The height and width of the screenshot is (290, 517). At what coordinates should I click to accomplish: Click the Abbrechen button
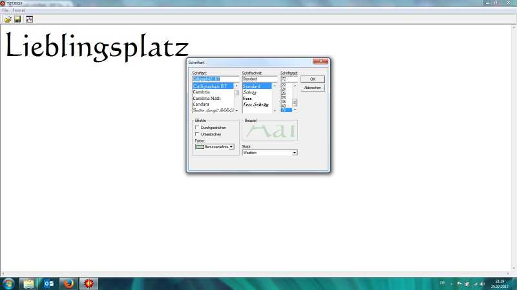pyautogui.click(x=312, y=88)
